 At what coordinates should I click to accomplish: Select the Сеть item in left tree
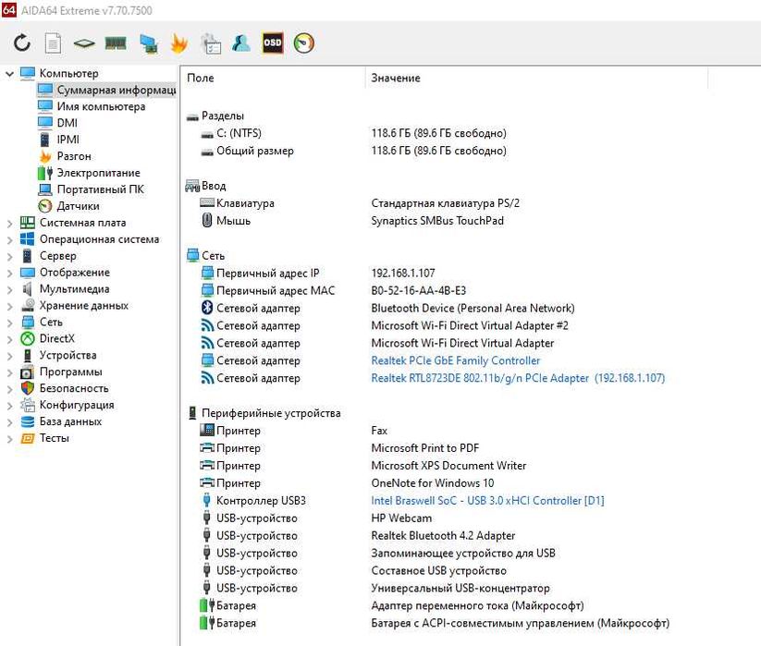pyautogui.click(x=51, y=322)
